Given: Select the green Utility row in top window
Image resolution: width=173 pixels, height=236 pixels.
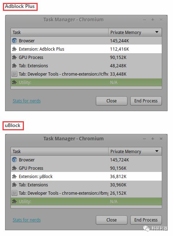Looking at the screenshot, I should pyautogui.click(x=86, y=82).
